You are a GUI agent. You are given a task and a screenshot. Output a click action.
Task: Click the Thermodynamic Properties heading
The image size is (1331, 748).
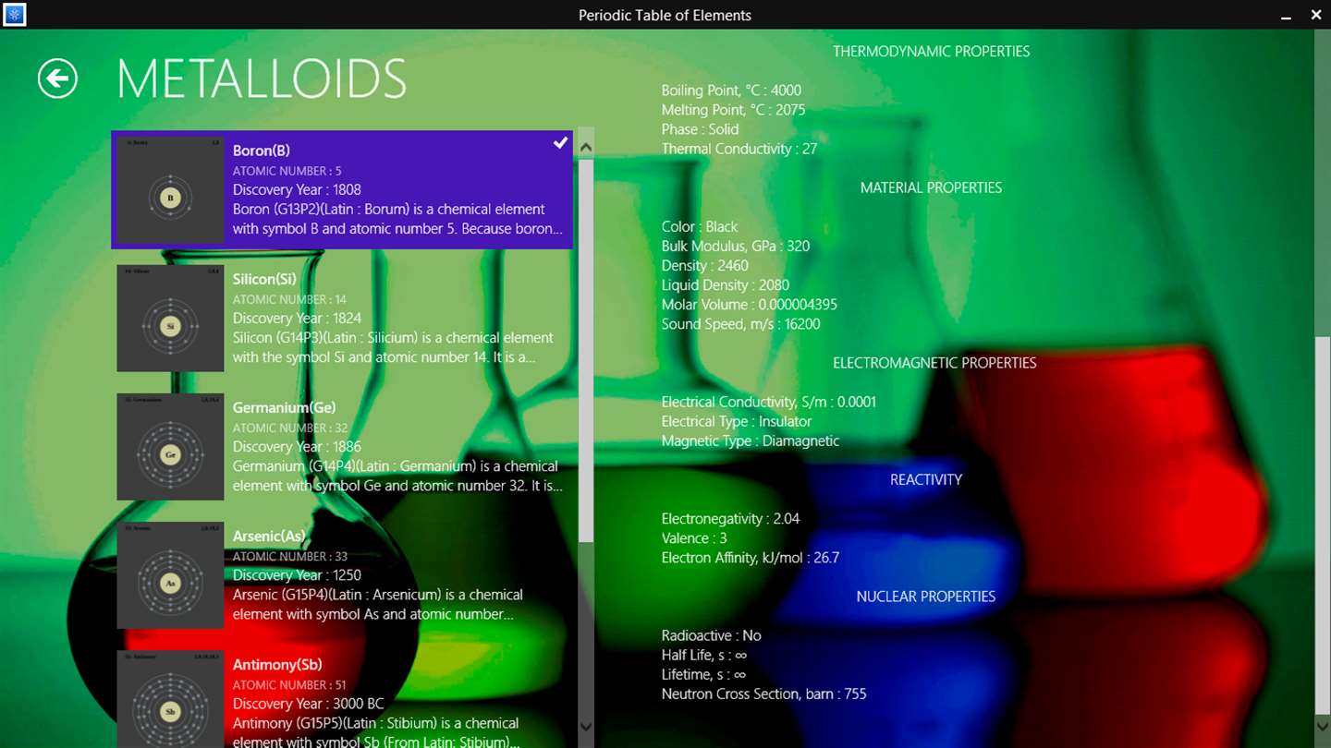coord(931,52)
